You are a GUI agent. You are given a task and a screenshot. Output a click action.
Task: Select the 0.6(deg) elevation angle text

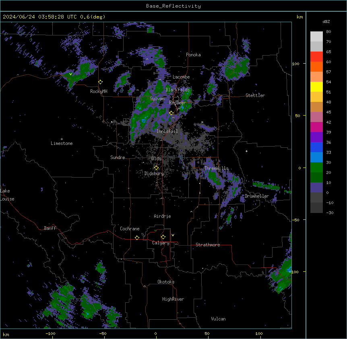pos(93,17)
